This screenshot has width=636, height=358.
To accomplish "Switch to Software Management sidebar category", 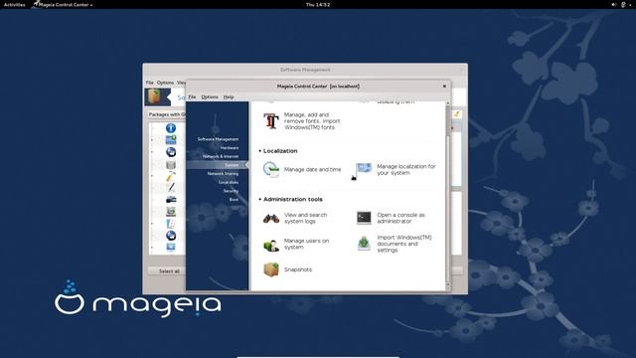I will (x=218, y=139).
